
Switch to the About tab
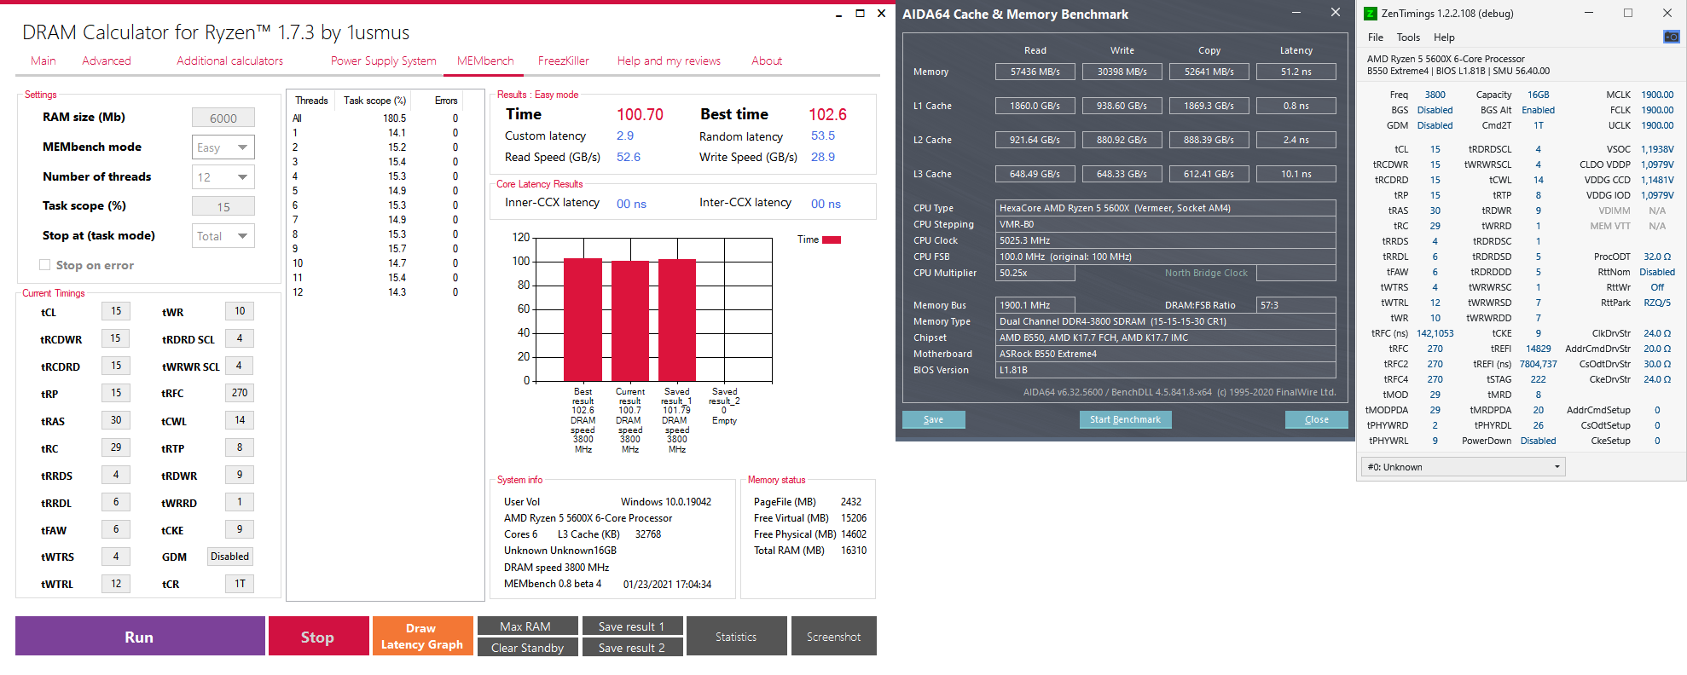click(767, 61)
